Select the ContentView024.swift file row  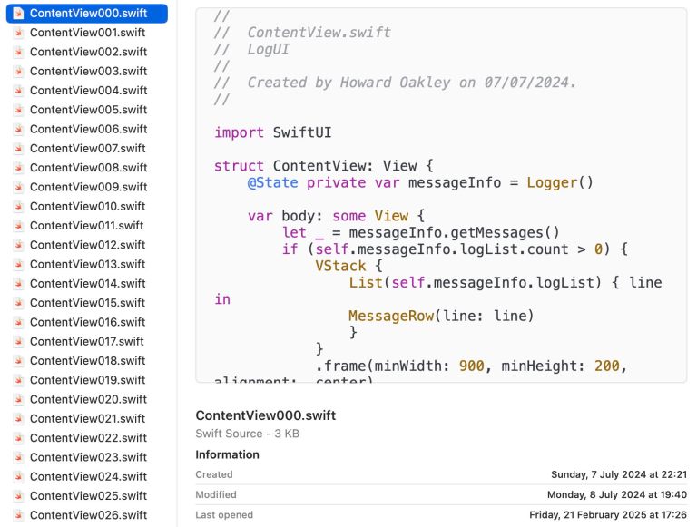(x=87, y=477)
